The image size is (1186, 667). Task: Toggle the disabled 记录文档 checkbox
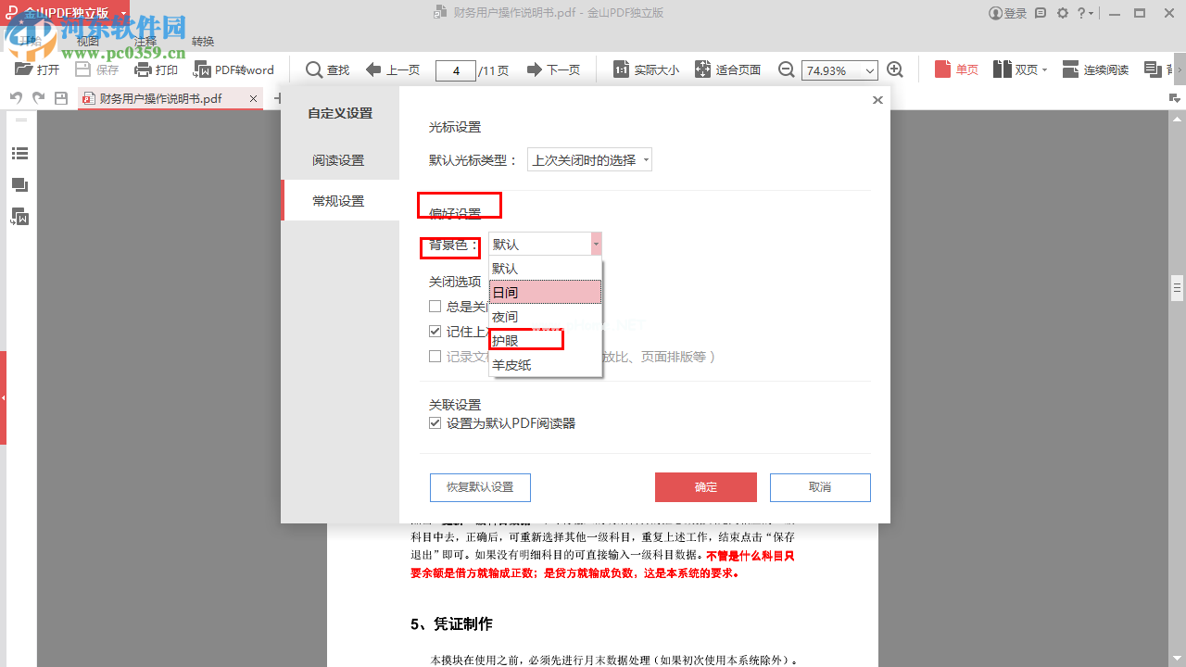435,357
